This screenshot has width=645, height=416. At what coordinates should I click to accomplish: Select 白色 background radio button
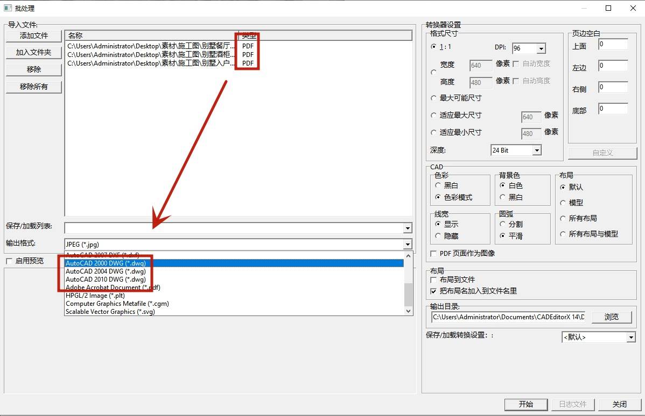[x=502, y=185]
